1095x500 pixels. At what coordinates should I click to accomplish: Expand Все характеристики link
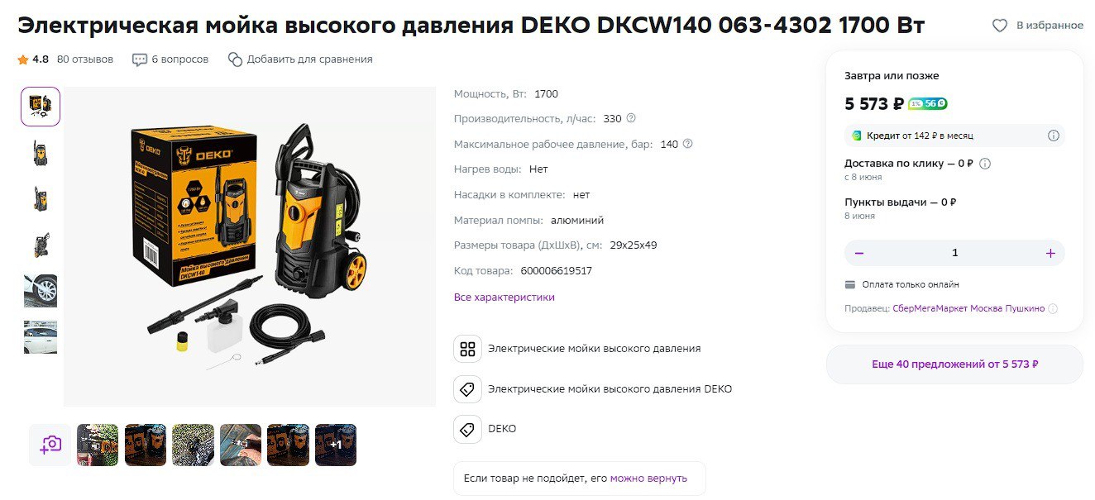coord(504,297)
